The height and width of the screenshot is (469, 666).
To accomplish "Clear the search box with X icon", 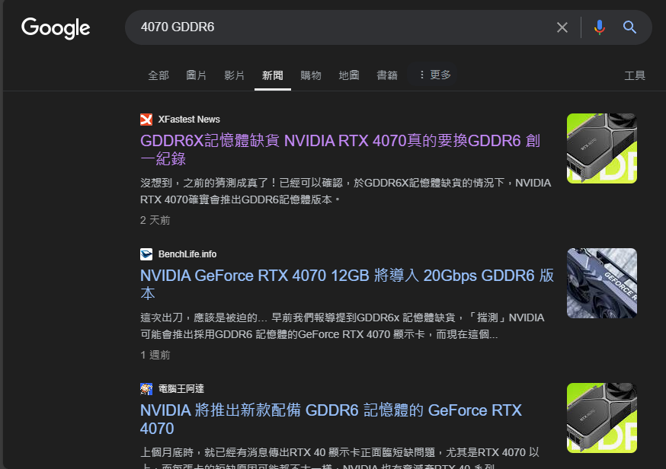I will [x=562, y=27].
